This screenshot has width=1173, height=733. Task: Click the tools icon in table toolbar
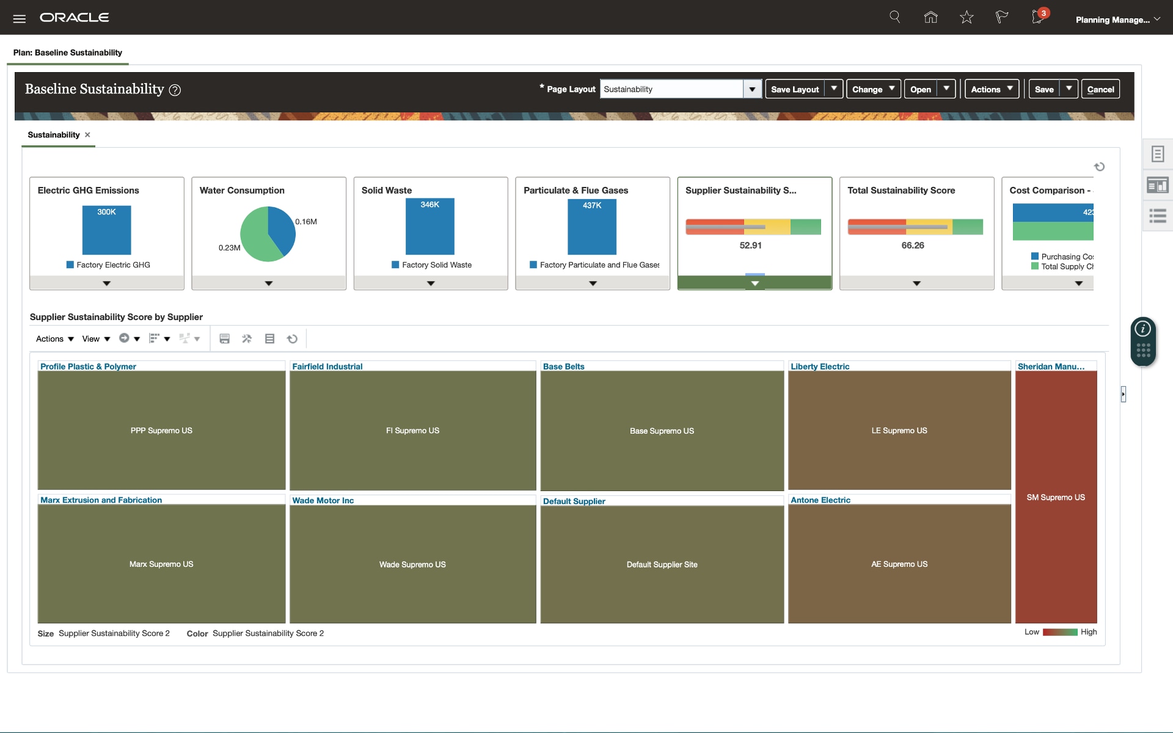click(247, 338)
